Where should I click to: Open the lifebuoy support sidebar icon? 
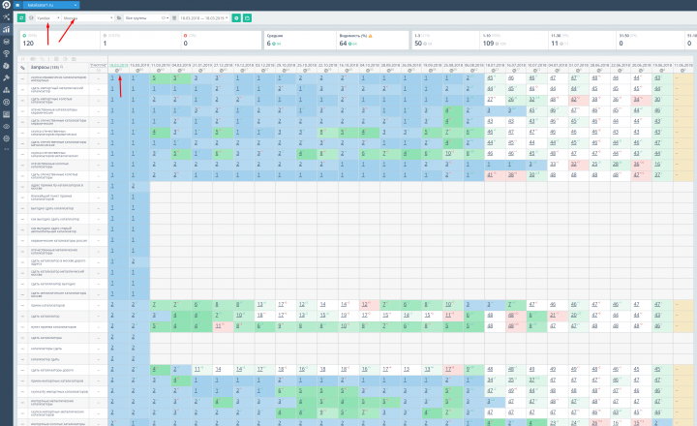click(x=6, y=102)
